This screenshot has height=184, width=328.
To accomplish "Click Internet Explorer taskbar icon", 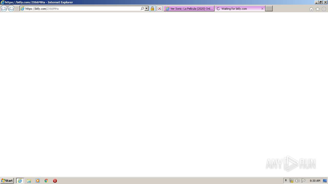I will pos(20,181).
